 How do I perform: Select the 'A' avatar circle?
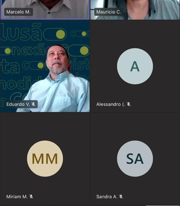(x=135, y=66)
